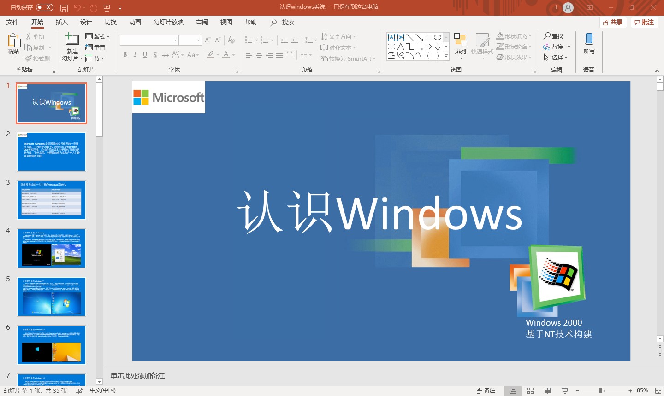Toggle Strikethrough formatting
Screen dimensions: 664x396
pyautogui.click(x=165, y=55)
